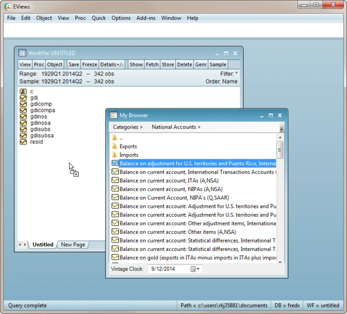The width and height of the screenshot is (347, 314).
Task: Select the coefficient vector c icon
Action: (x=23, y=91)
